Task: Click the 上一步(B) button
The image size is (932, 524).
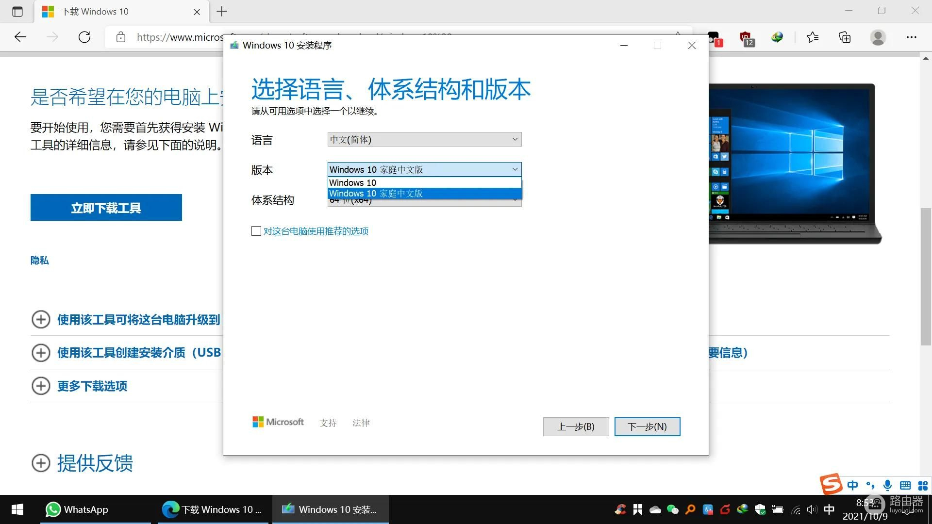Action: [x=576, y=426]
